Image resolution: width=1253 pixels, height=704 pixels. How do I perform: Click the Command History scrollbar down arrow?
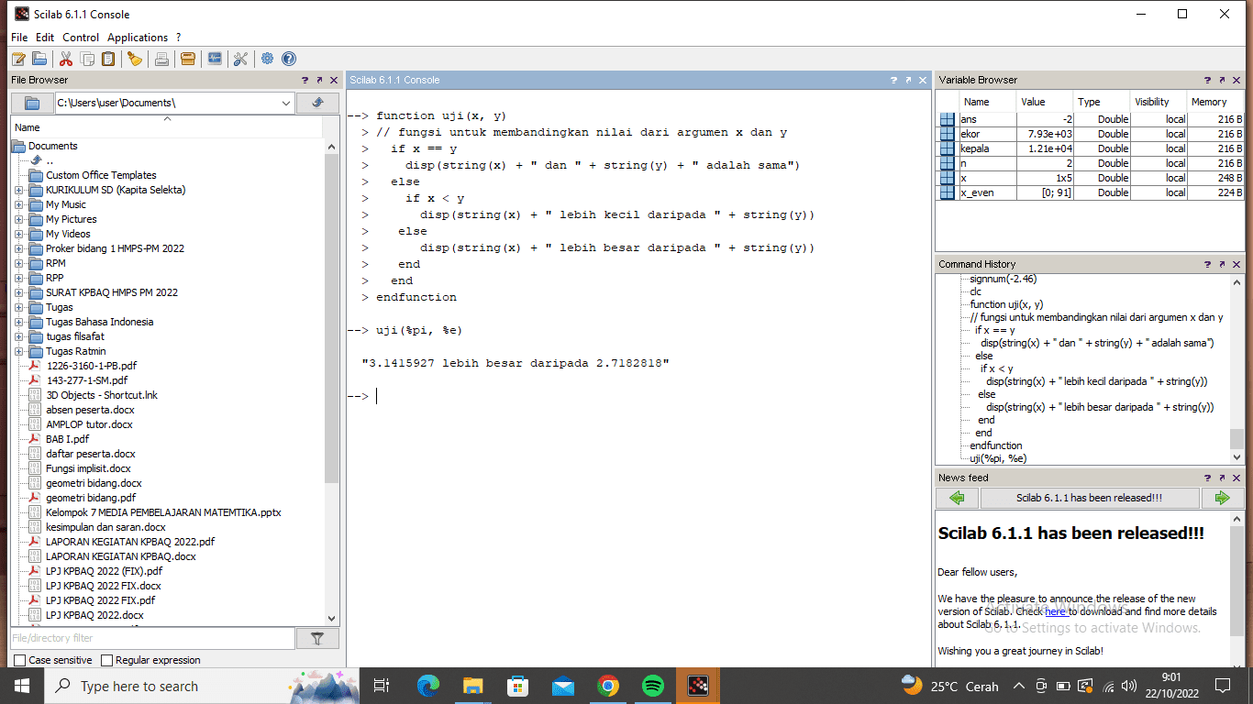point(1236,456)
